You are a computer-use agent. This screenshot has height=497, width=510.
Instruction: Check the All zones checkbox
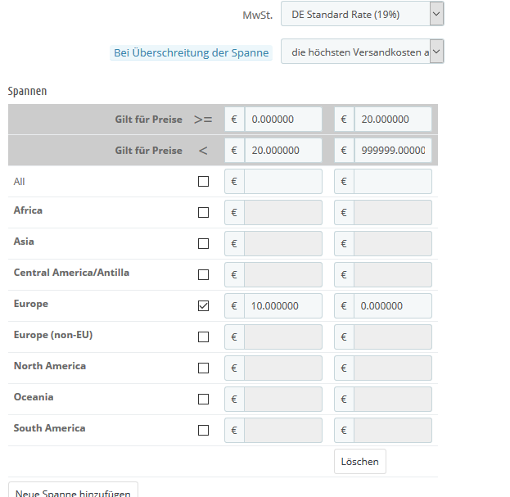click(x=204, y=182)
